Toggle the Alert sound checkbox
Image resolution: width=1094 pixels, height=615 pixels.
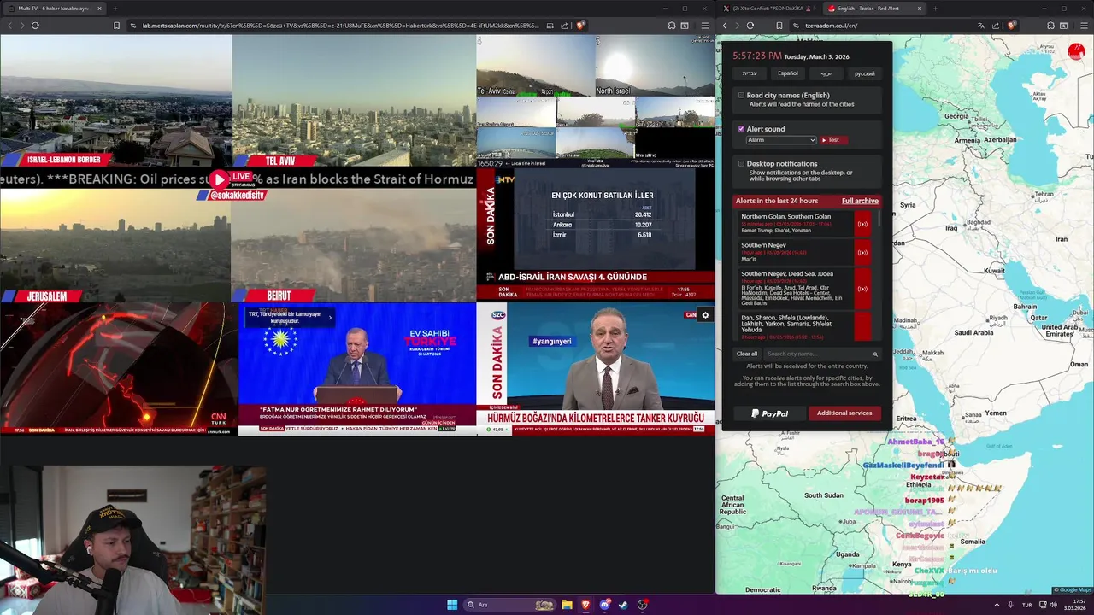741,129
